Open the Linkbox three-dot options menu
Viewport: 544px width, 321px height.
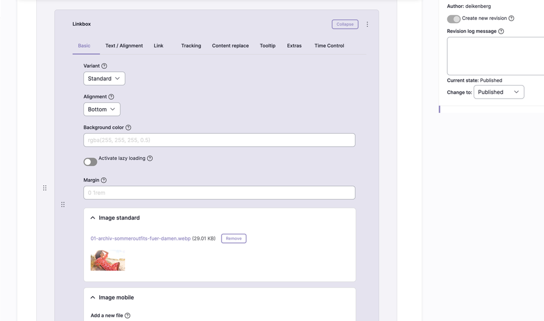367,24
